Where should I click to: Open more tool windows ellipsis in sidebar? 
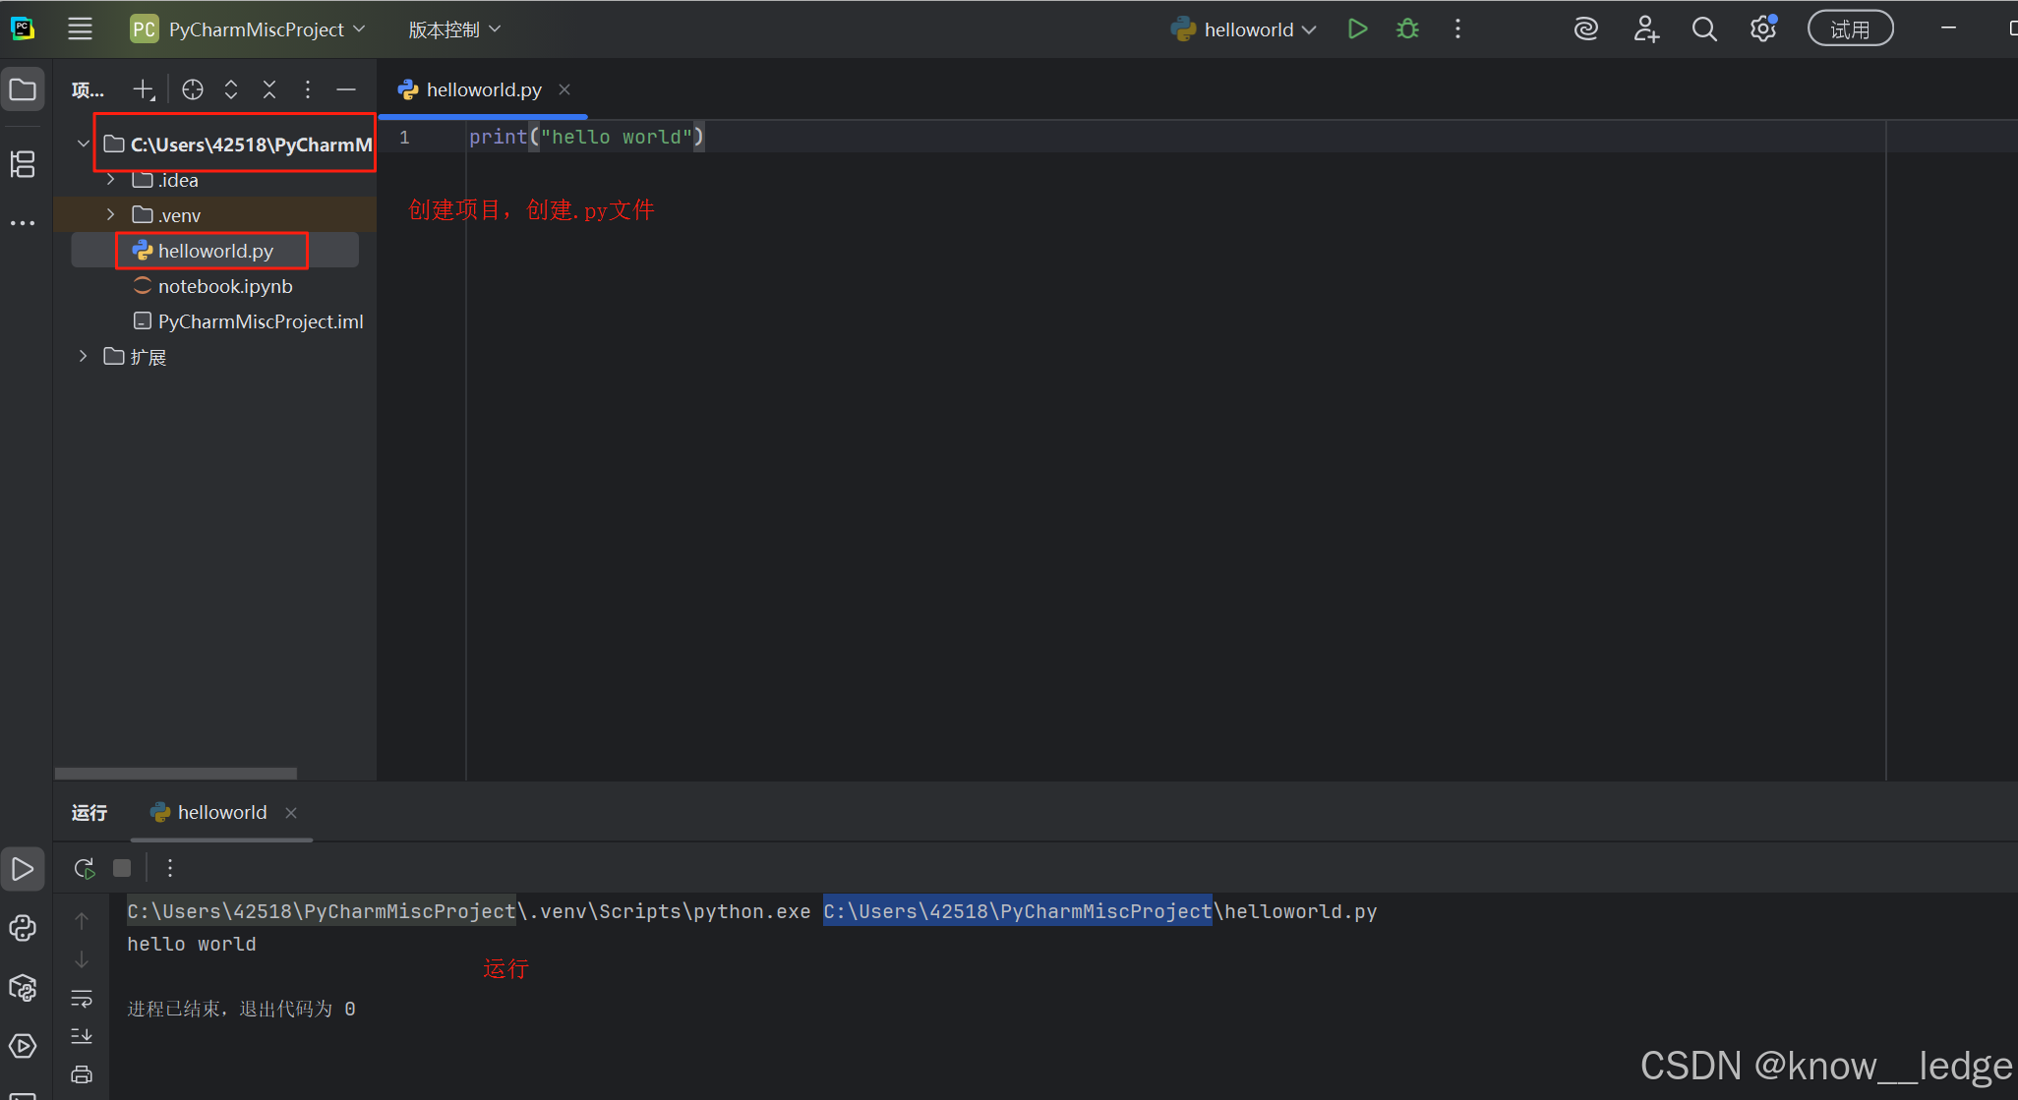pos(23,223)
